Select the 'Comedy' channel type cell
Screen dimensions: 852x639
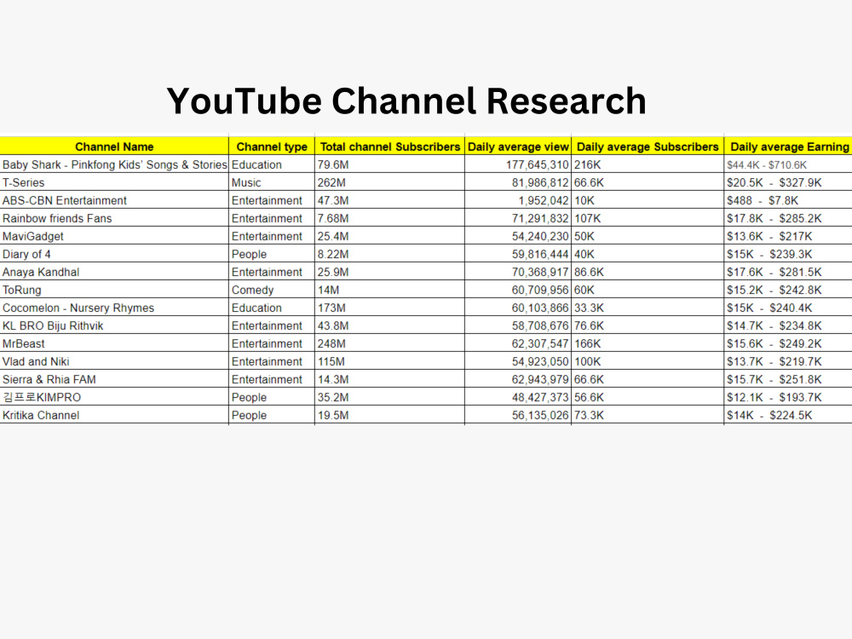click(x=272, y=291)
